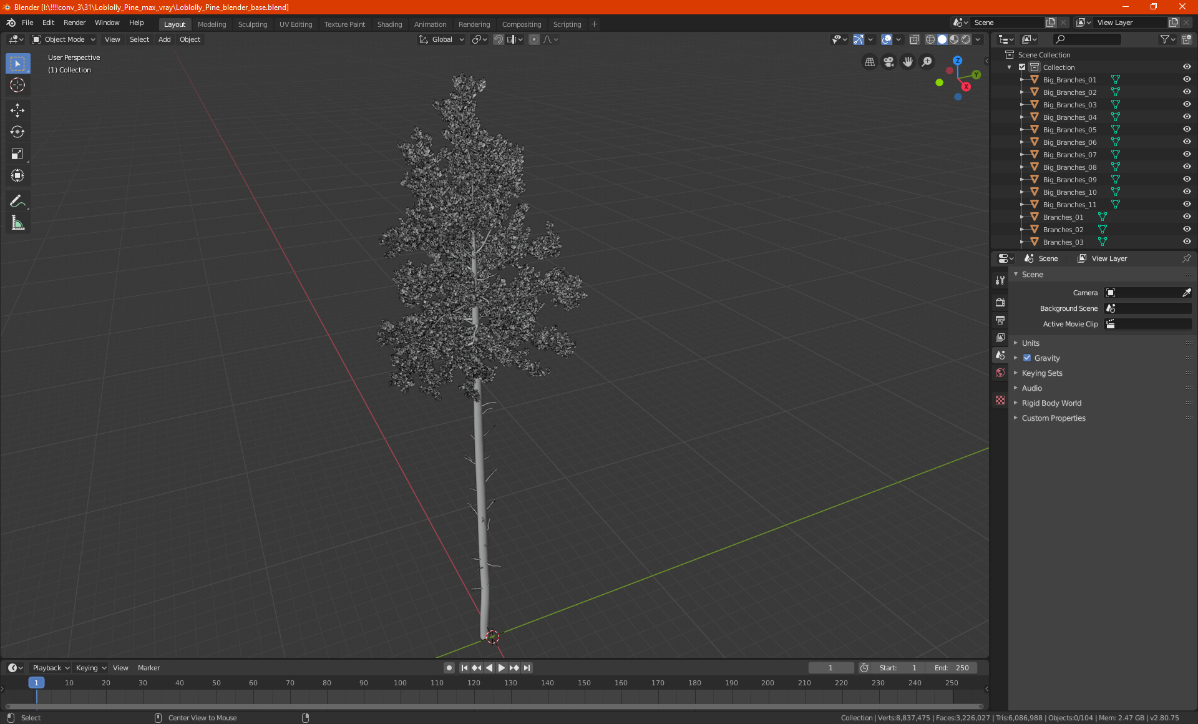Switch to the Sculpting workspace tab
Viewport: 1198px width, 724px height.
coord(252,24)
